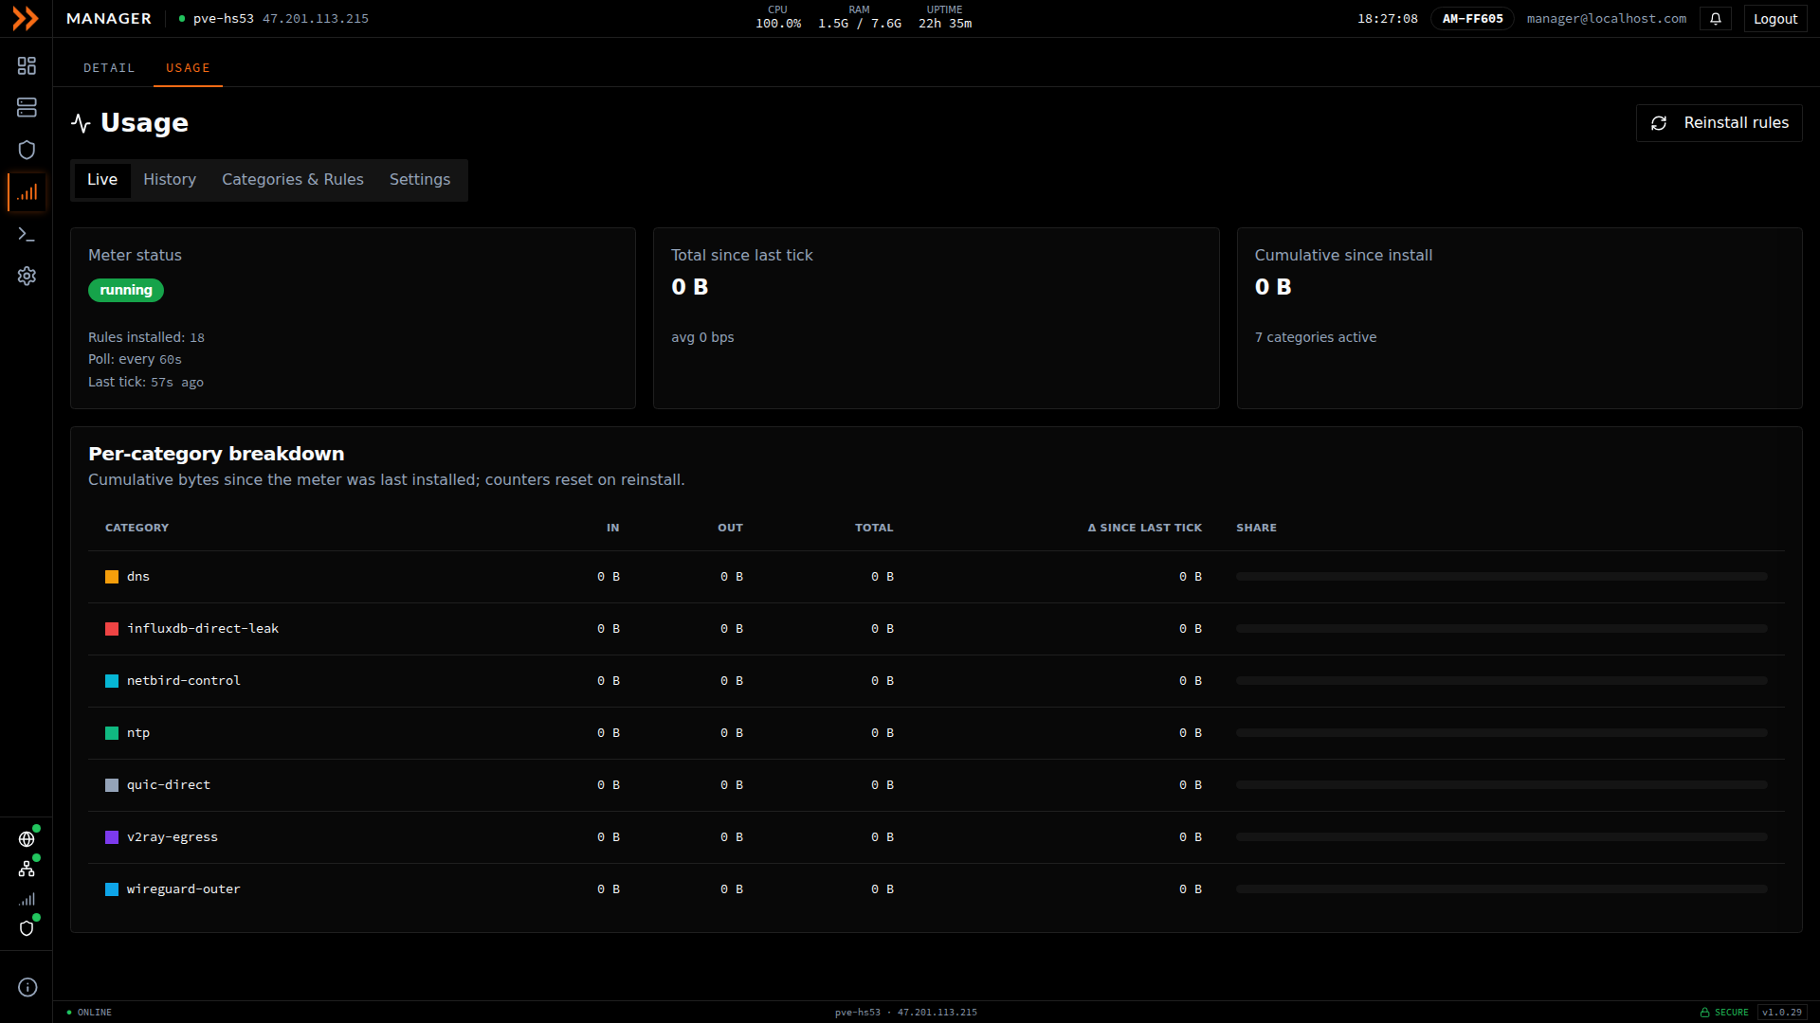Switch to the DETAIL tab
This screenshot has height=1023, width=1820.
(x=109, y=68)
